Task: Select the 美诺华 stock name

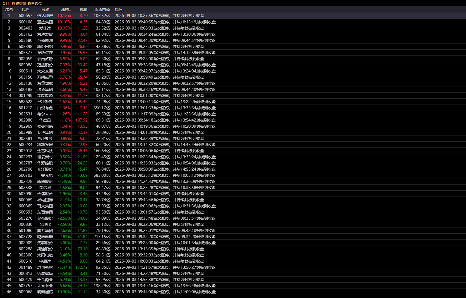Action: [45, 187]
